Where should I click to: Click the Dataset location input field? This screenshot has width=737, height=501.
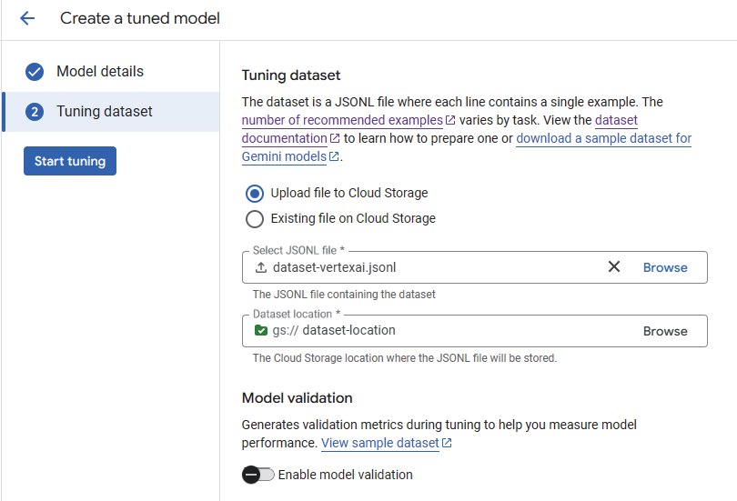tap(455, 331)
